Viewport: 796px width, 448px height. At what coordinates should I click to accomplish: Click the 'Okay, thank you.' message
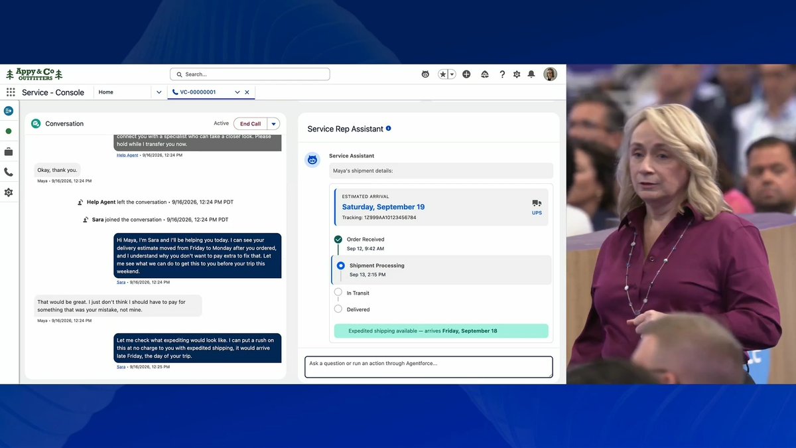(57, 170)
